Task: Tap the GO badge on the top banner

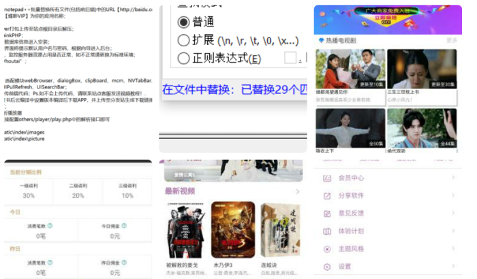Action: pyautogui.click(x=386, y=22)
